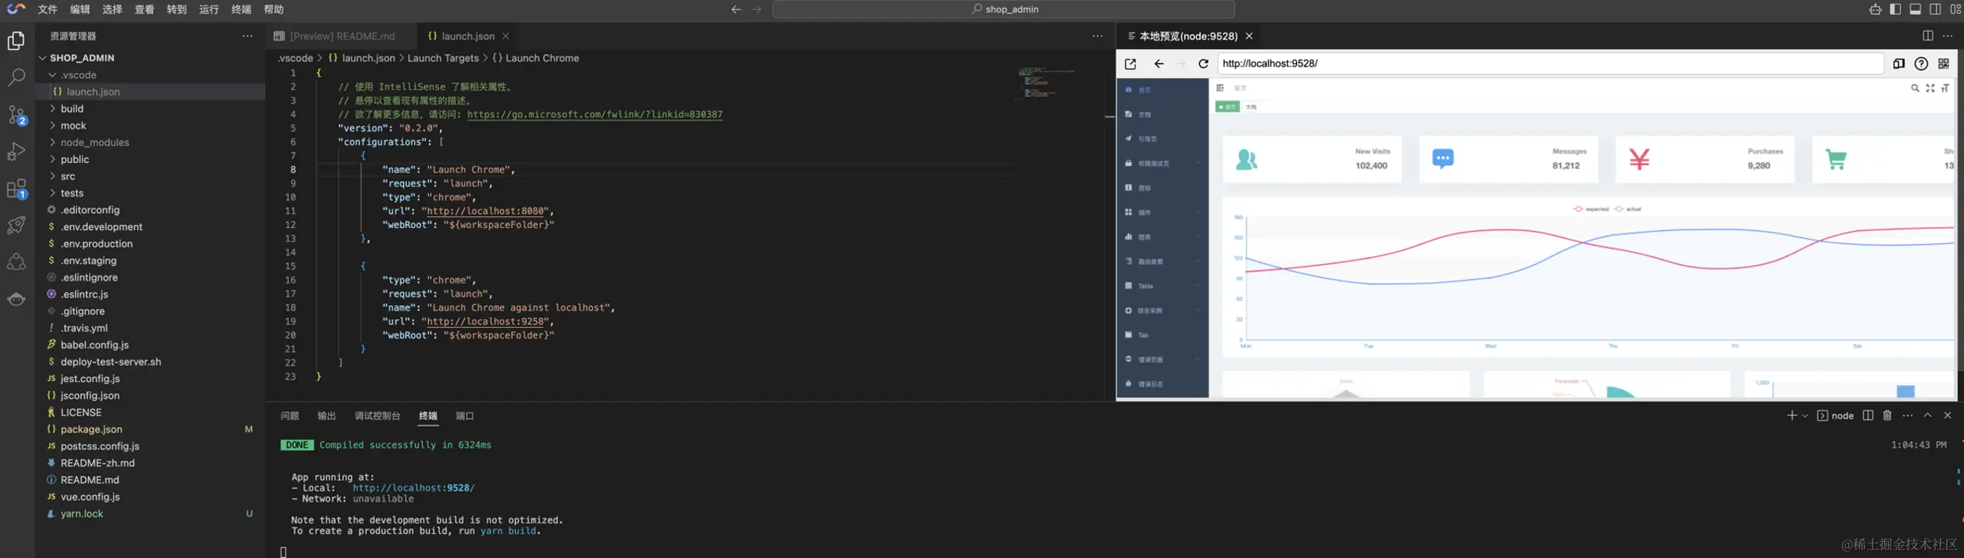
Task: Customize layout from title bar icon
Action: (x=1955, y=9)
